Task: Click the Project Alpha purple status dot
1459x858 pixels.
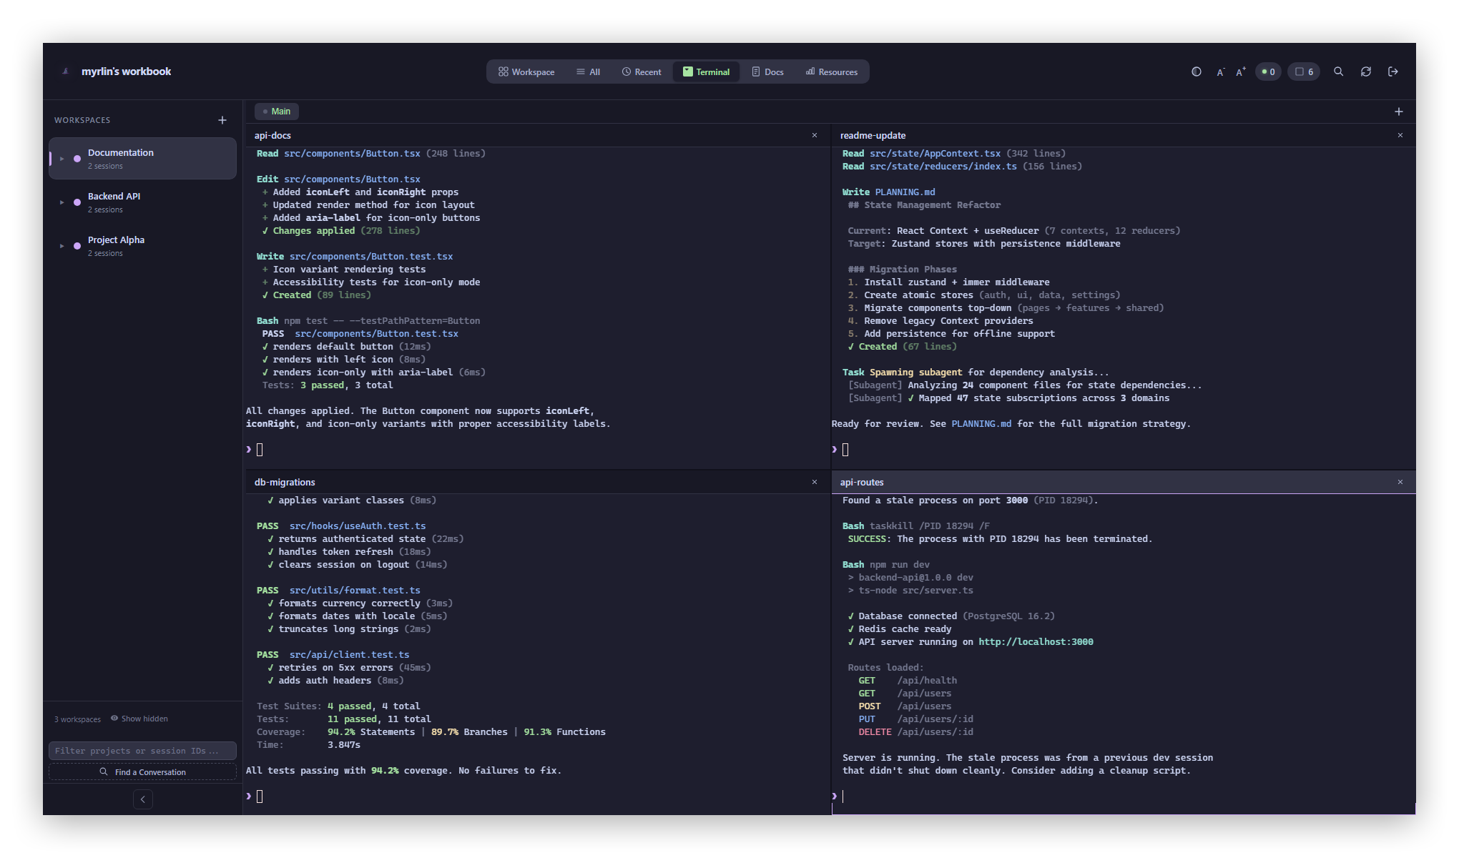Action: coord(77,246)
